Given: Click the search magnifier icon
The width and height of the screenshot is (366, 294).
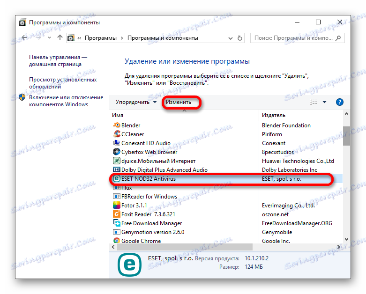Looking at the screenshot, I should 338,38.
